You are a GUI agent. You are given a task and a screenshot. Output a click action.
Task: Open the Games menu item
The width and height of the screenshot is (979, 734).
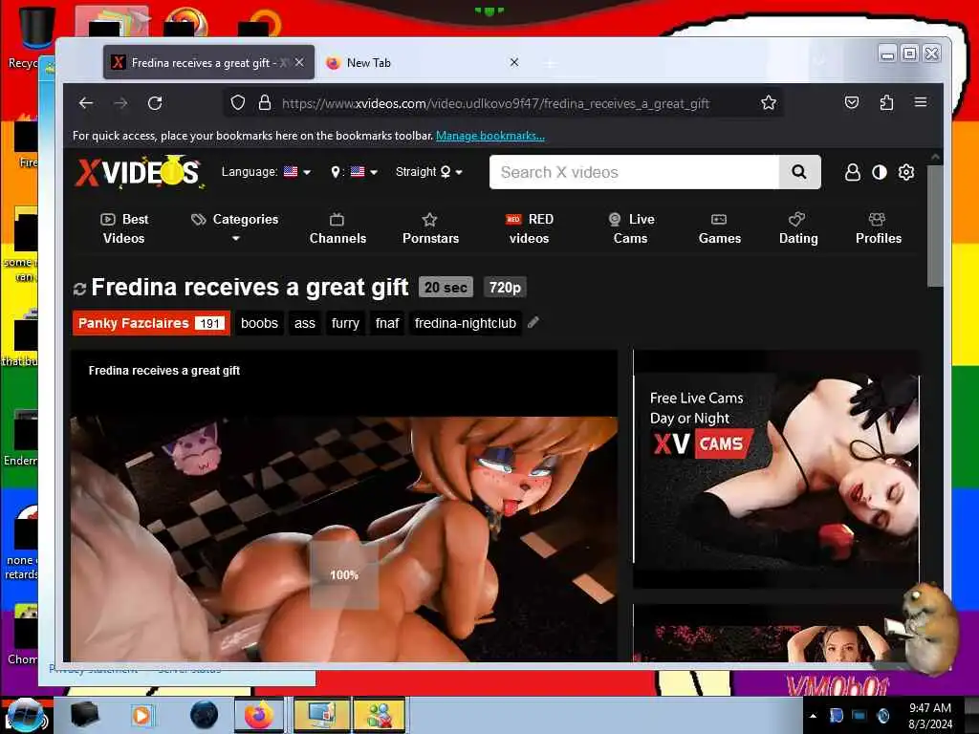(x=719, y=228)
